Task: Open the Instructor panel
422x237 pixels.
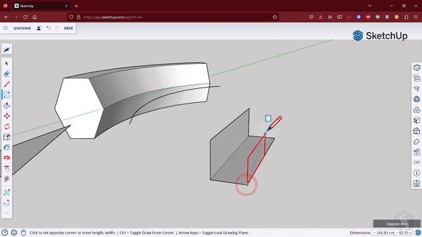Action: tap(417, 89)
